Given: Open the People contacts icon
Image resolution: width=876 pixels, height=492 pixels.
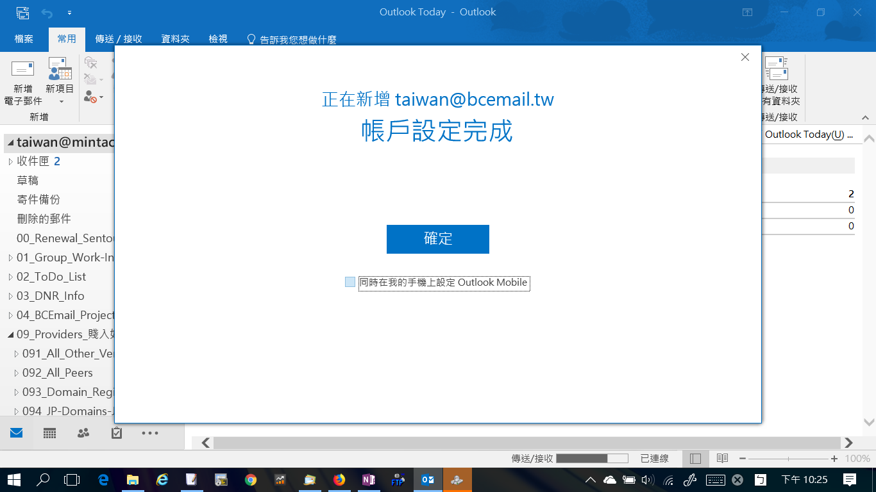Looking at the screenshot, I should click(x=83, y=433).
